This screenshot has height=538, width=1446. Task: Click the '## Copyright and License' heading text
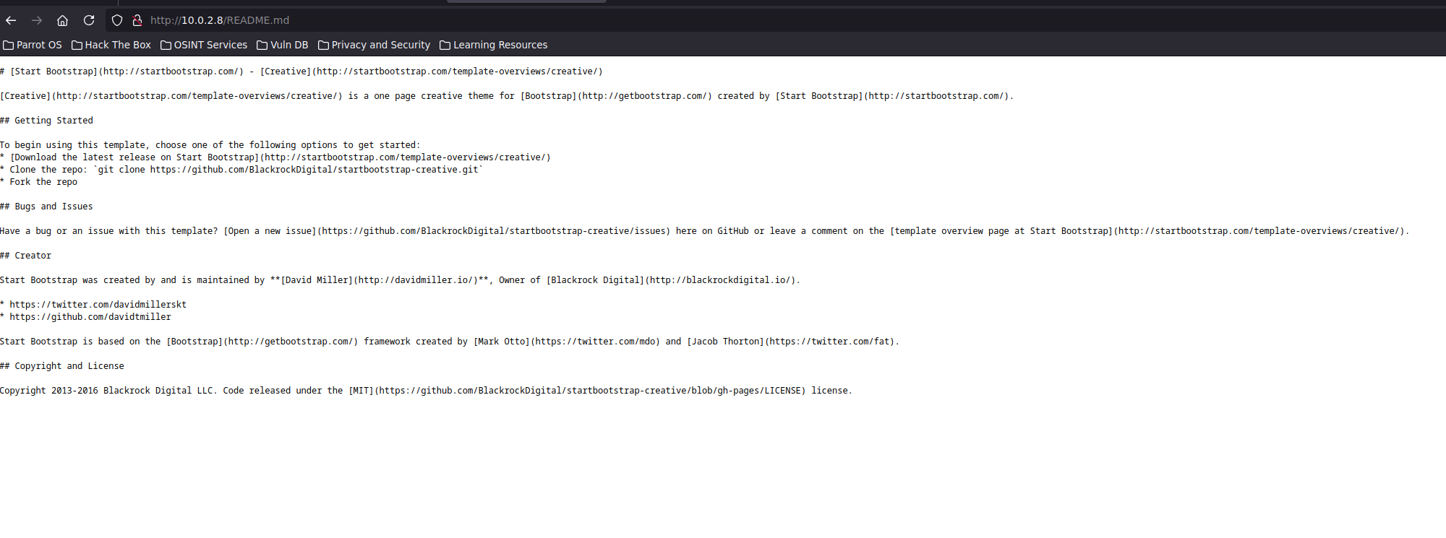coord(62,366)
